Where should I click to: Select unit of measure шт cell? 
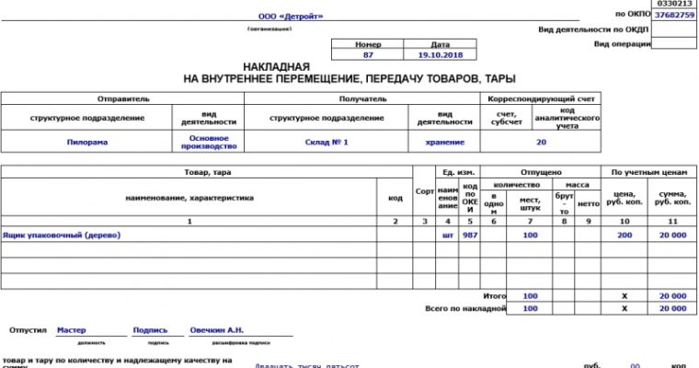(448, 236)
